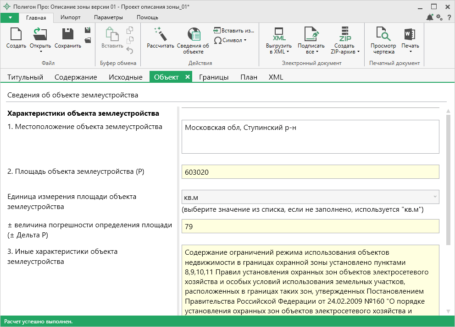The image size is (455, 327).
Task: Switch to the Границы tab
Action: (x=214, y=77)
